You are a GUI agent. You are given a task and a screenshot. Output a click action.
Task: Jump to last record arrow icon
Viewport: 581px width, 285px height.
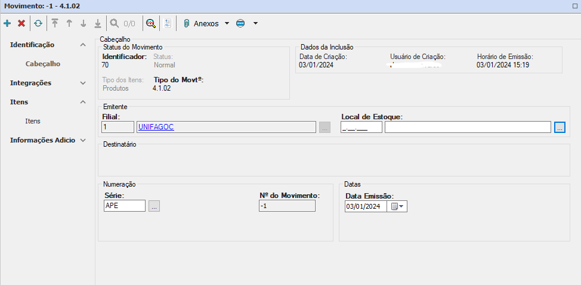(98, 24)
